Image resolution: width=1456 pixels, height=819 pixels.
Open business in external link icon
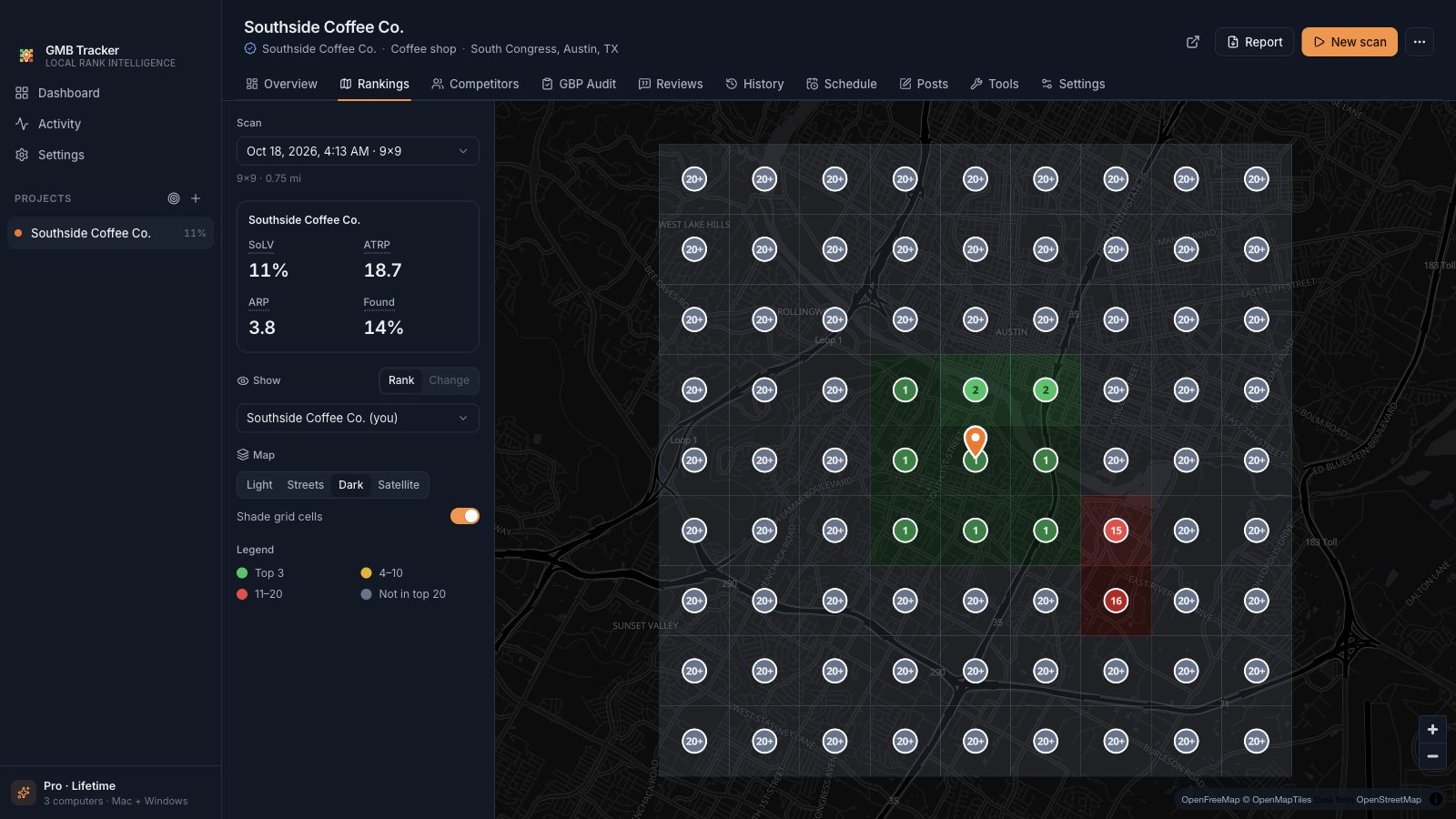tap(1193, 42)
